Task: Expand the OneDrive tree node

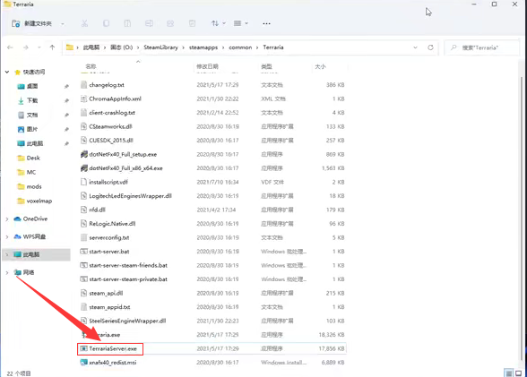Action: (7, 218)
